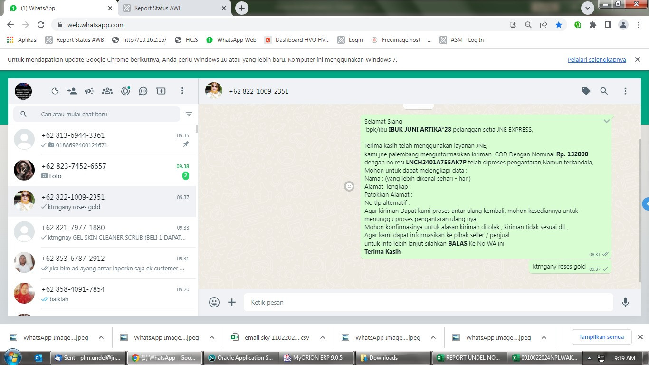The height and width of the screenshot is (365, 649).
Task: Click the chat tab search dropdown arrow
Action: click(x=588, y=8)
